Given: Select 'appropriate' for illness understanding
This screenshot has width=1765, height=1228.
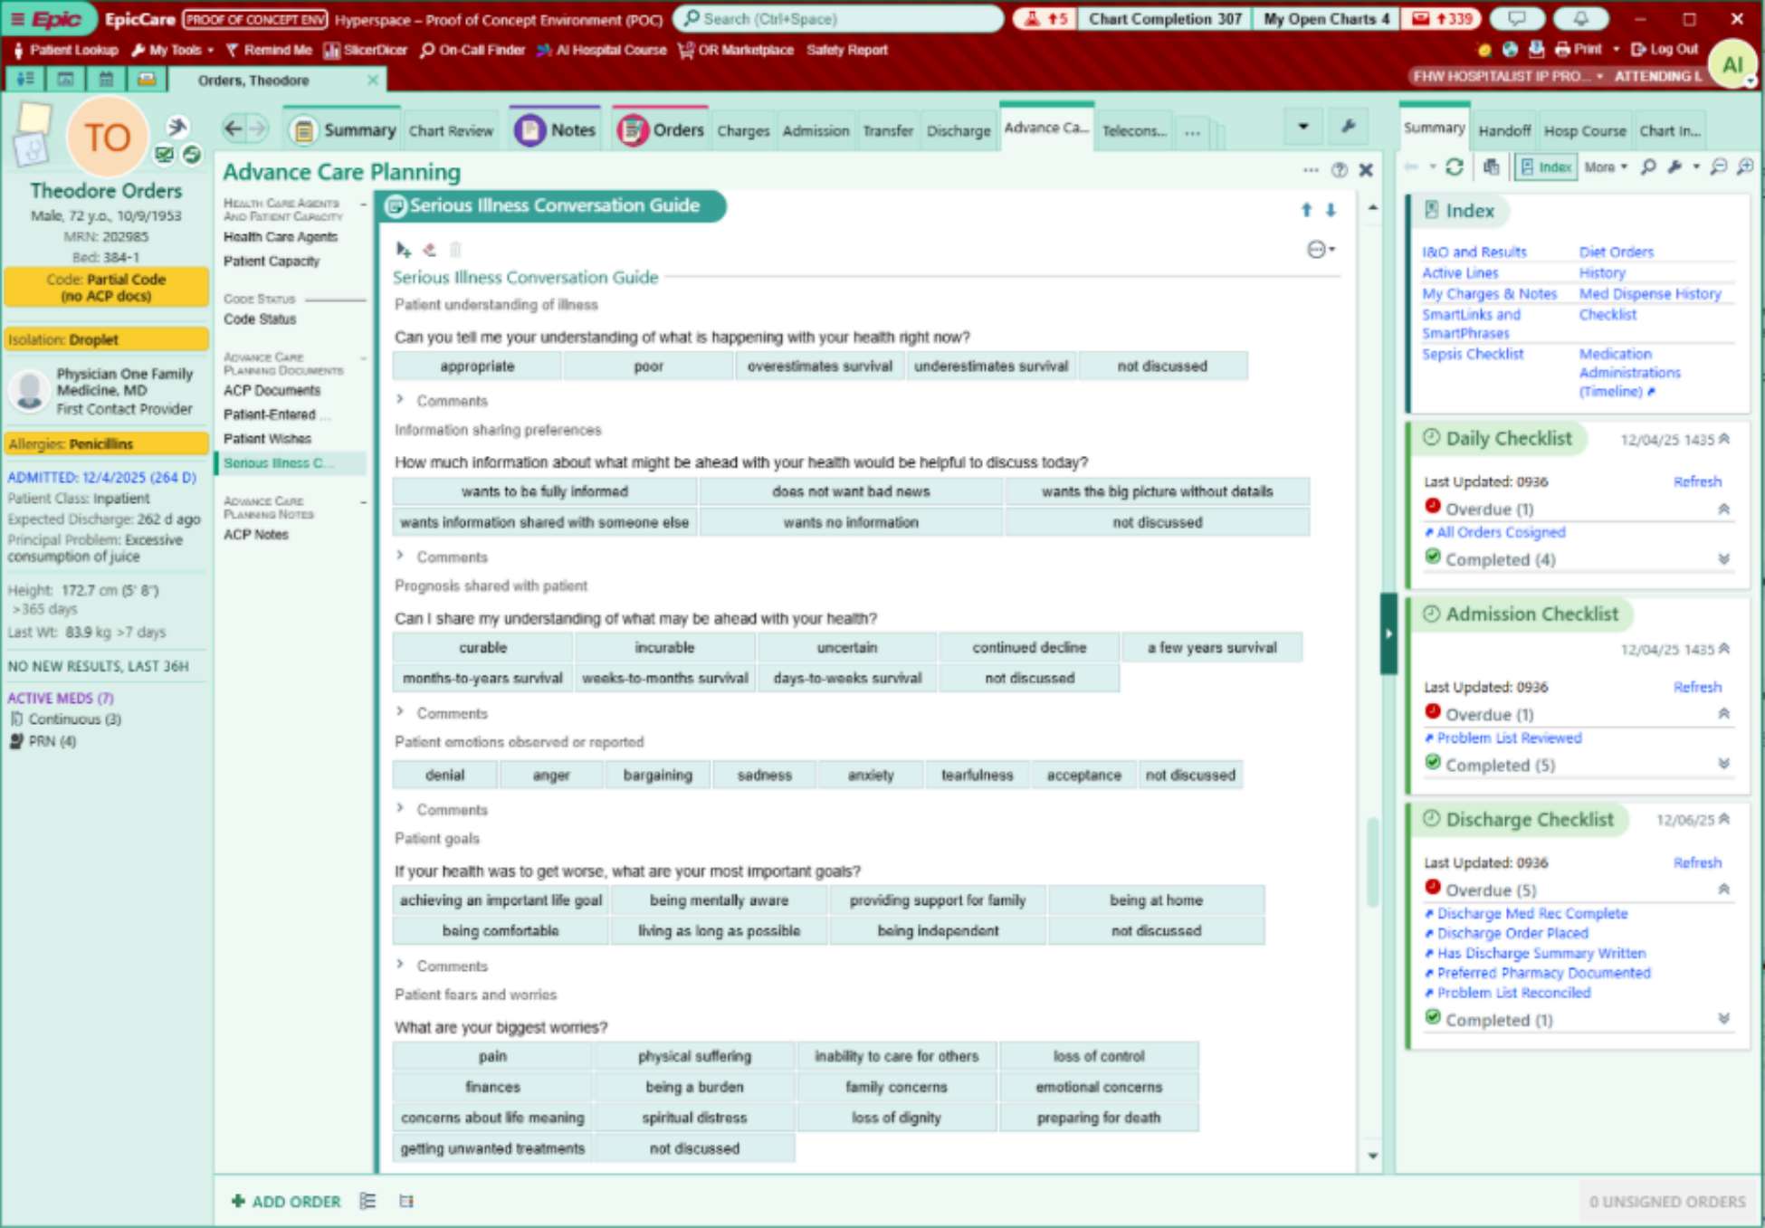Looking at the screenshot, I should tap(477, 366).
